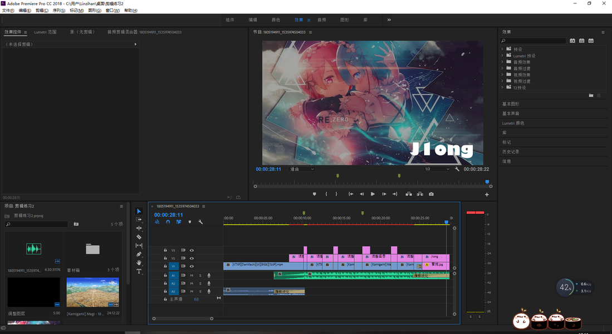Click the Mark Out button
The height and width of the screenshot is (334, 612).
click(x=336, y=194)
